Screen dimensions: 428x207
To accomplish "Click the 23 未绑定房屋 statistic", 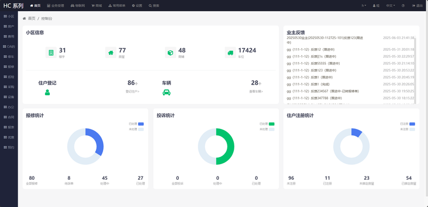I will pos(366,180).
